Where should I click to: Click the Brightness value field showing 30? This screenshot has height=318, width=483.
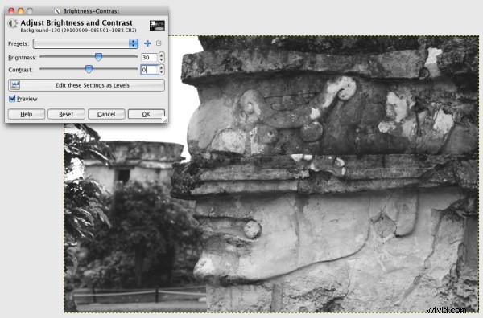click(x=150, y=58)
